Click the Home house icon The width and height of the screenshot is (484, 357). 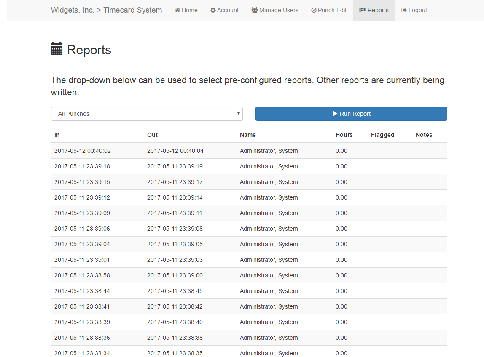point(177,10)
